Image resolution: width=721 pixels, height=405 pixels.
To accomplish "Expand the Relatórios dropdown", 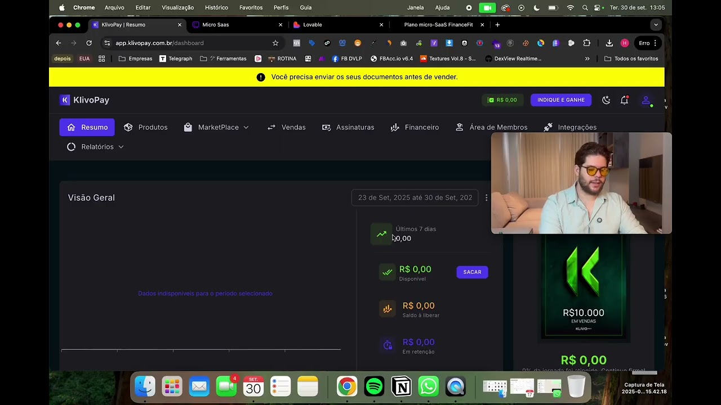I will [x=95, y=147].
